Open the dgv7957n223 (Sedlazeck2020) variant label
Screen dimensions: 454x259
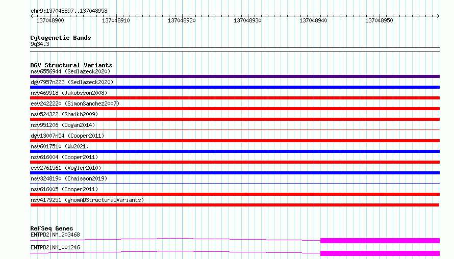(x=72, y=82)
